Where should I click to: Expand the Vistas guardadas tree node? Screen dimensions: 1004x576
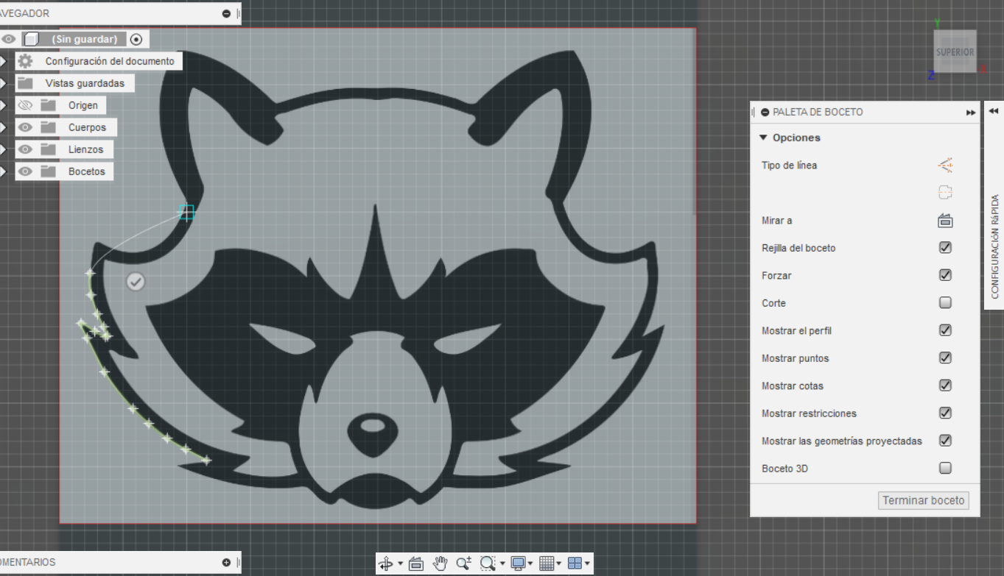click(x=3, y=83)
